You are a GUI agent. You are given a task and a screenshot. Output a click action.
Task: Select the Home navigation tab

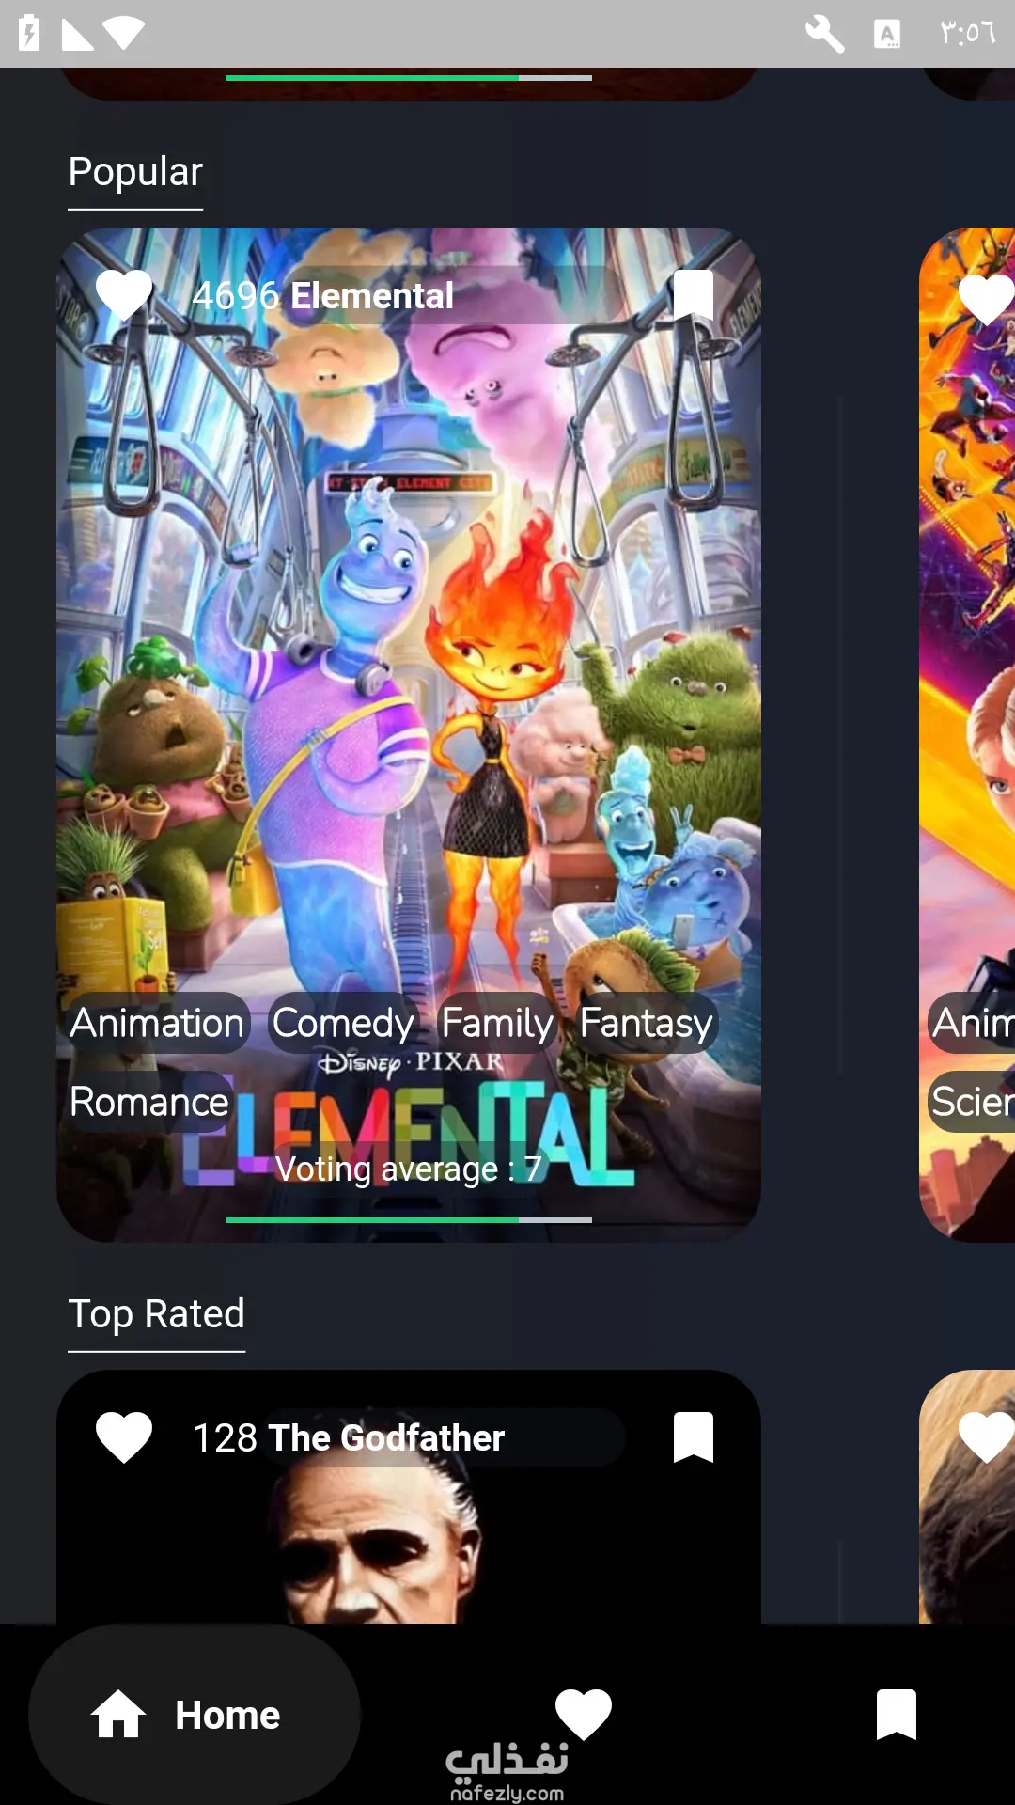click(x=195, y=1715)
